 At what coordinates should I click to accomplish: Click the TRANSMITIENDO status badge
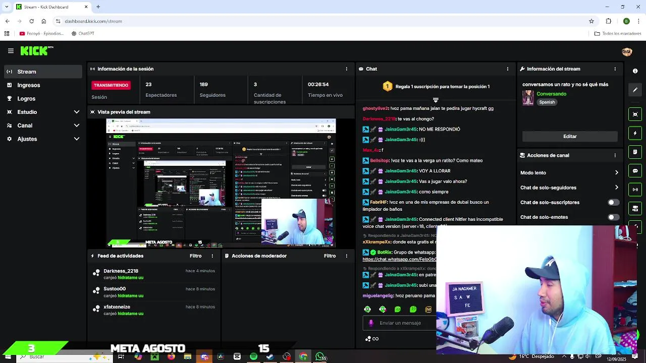point(111,85)
